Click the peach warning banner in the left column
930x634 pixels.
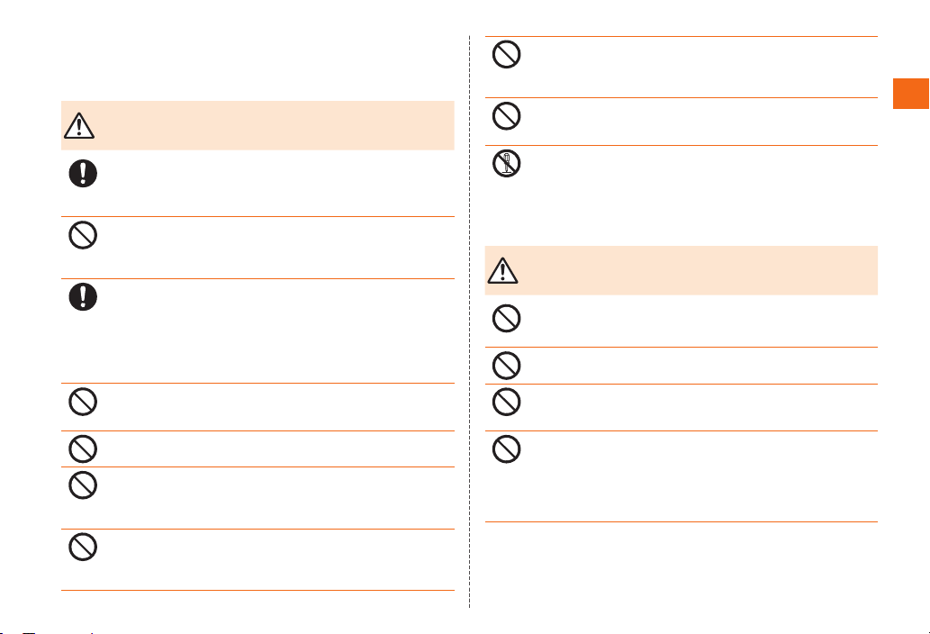coord(257,126)
